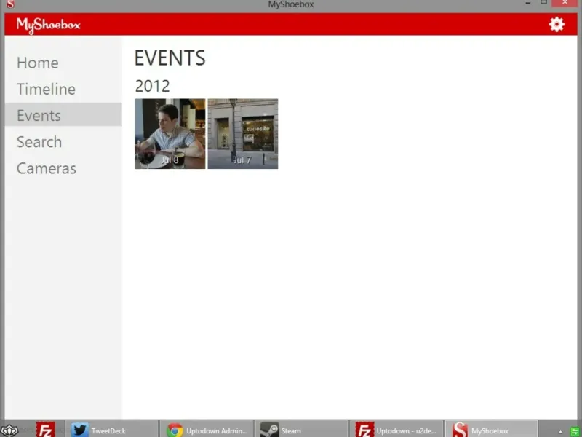Click the MyShoebox app icon in title bar

(10, 4)
